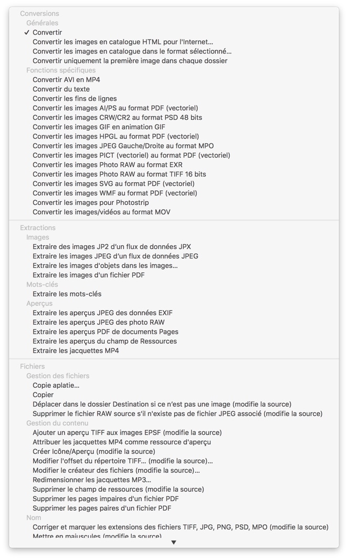Pick Convertir les images SVG au format PDF
This screenshot has height=559, width=348.
174,183
